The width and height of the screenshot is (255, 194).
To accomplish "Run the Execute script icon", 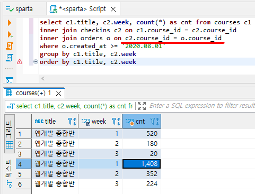I will (10, 46).
